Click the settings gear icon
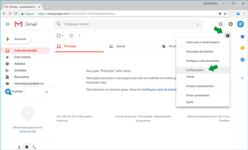The height and width of the screenshot is (150, 248). 228,36
